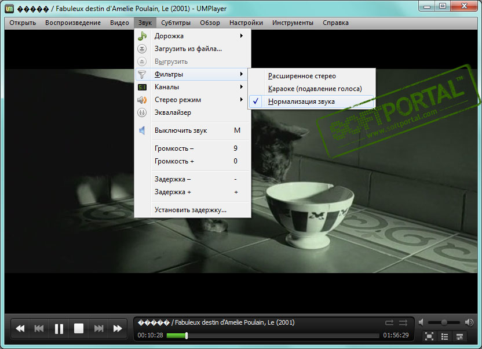Viewport: 482px width, 349px height.
Task: Select Выключить звук menu entry
Action: click(193, 130)
